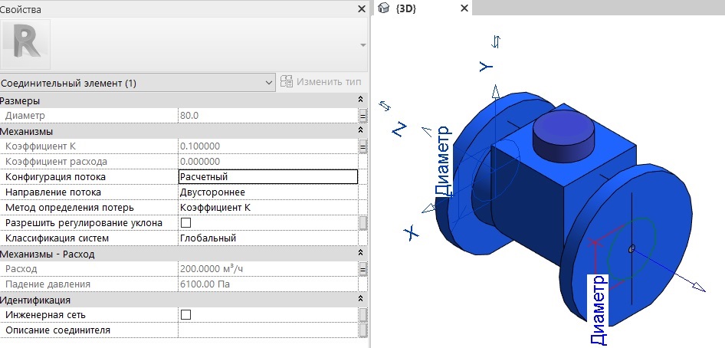Screen dimensions: 725x348
Task: Click the associate parameter button for Диаметр
Action: click(x=363, y=116)
